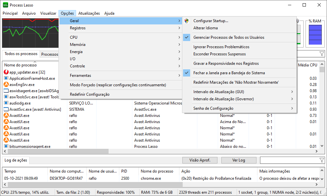Switch to Todos os processos tab
The height and width of the screenshot is (196, 327).
coord(21,54)
